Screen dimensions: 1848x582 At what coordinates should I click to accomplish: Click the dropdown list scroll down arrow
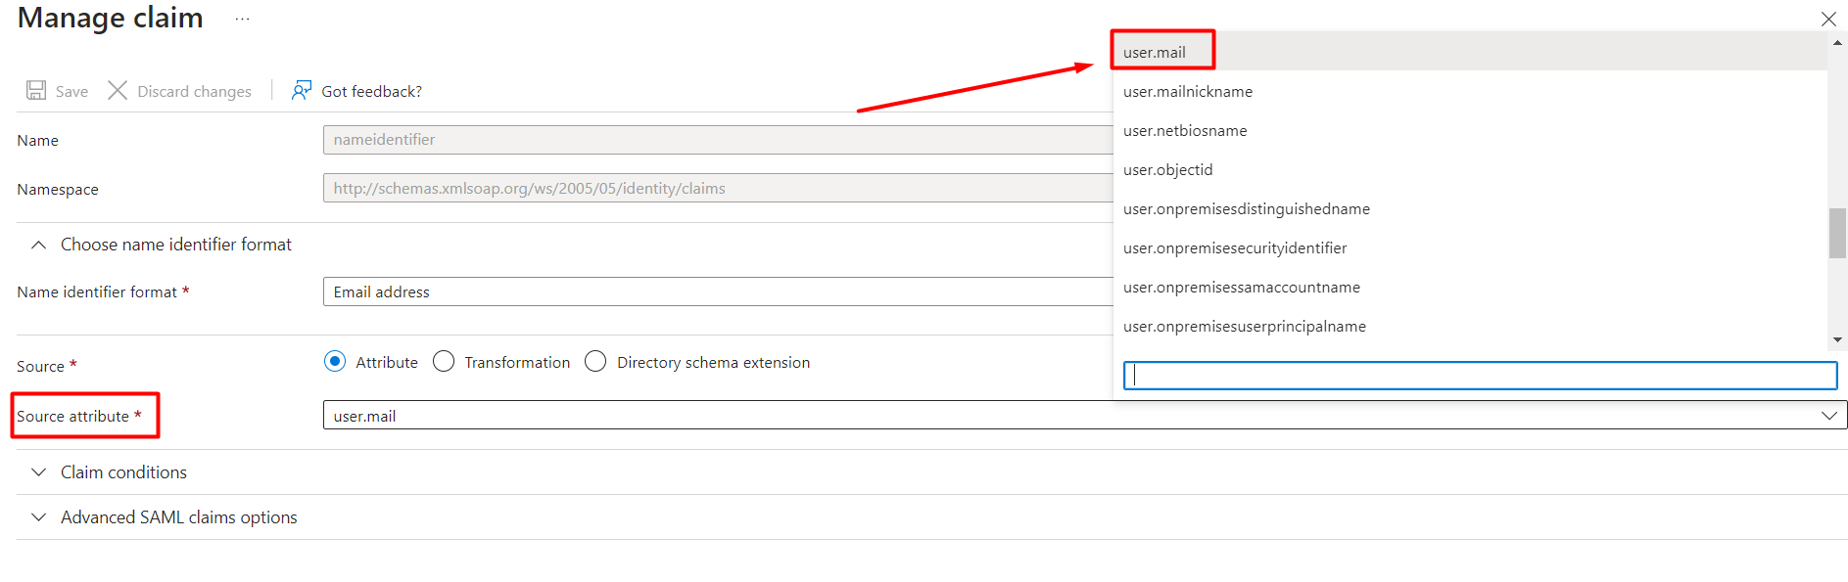(1837, 339)
